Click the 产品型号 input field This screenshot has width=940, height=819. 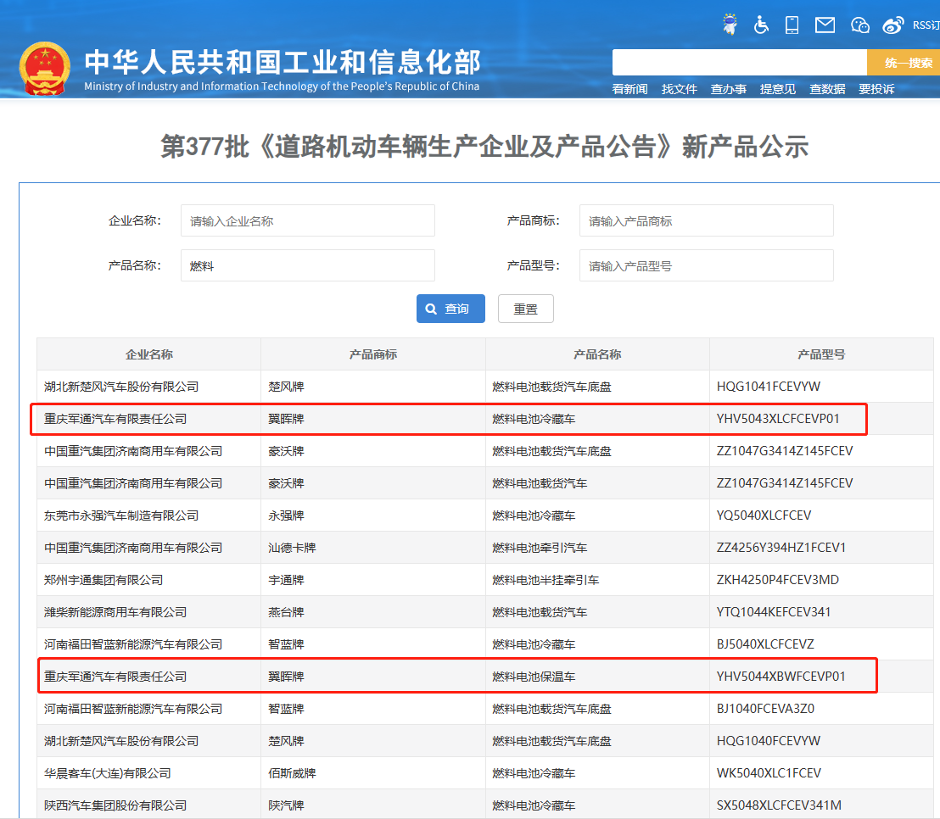coord(706,265)
